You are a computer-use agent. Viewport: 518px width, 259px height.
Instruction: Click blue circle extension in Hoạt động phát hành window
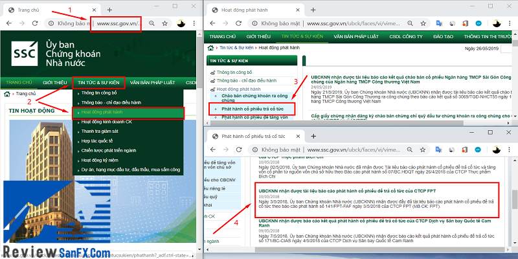[x=478, y=23]
